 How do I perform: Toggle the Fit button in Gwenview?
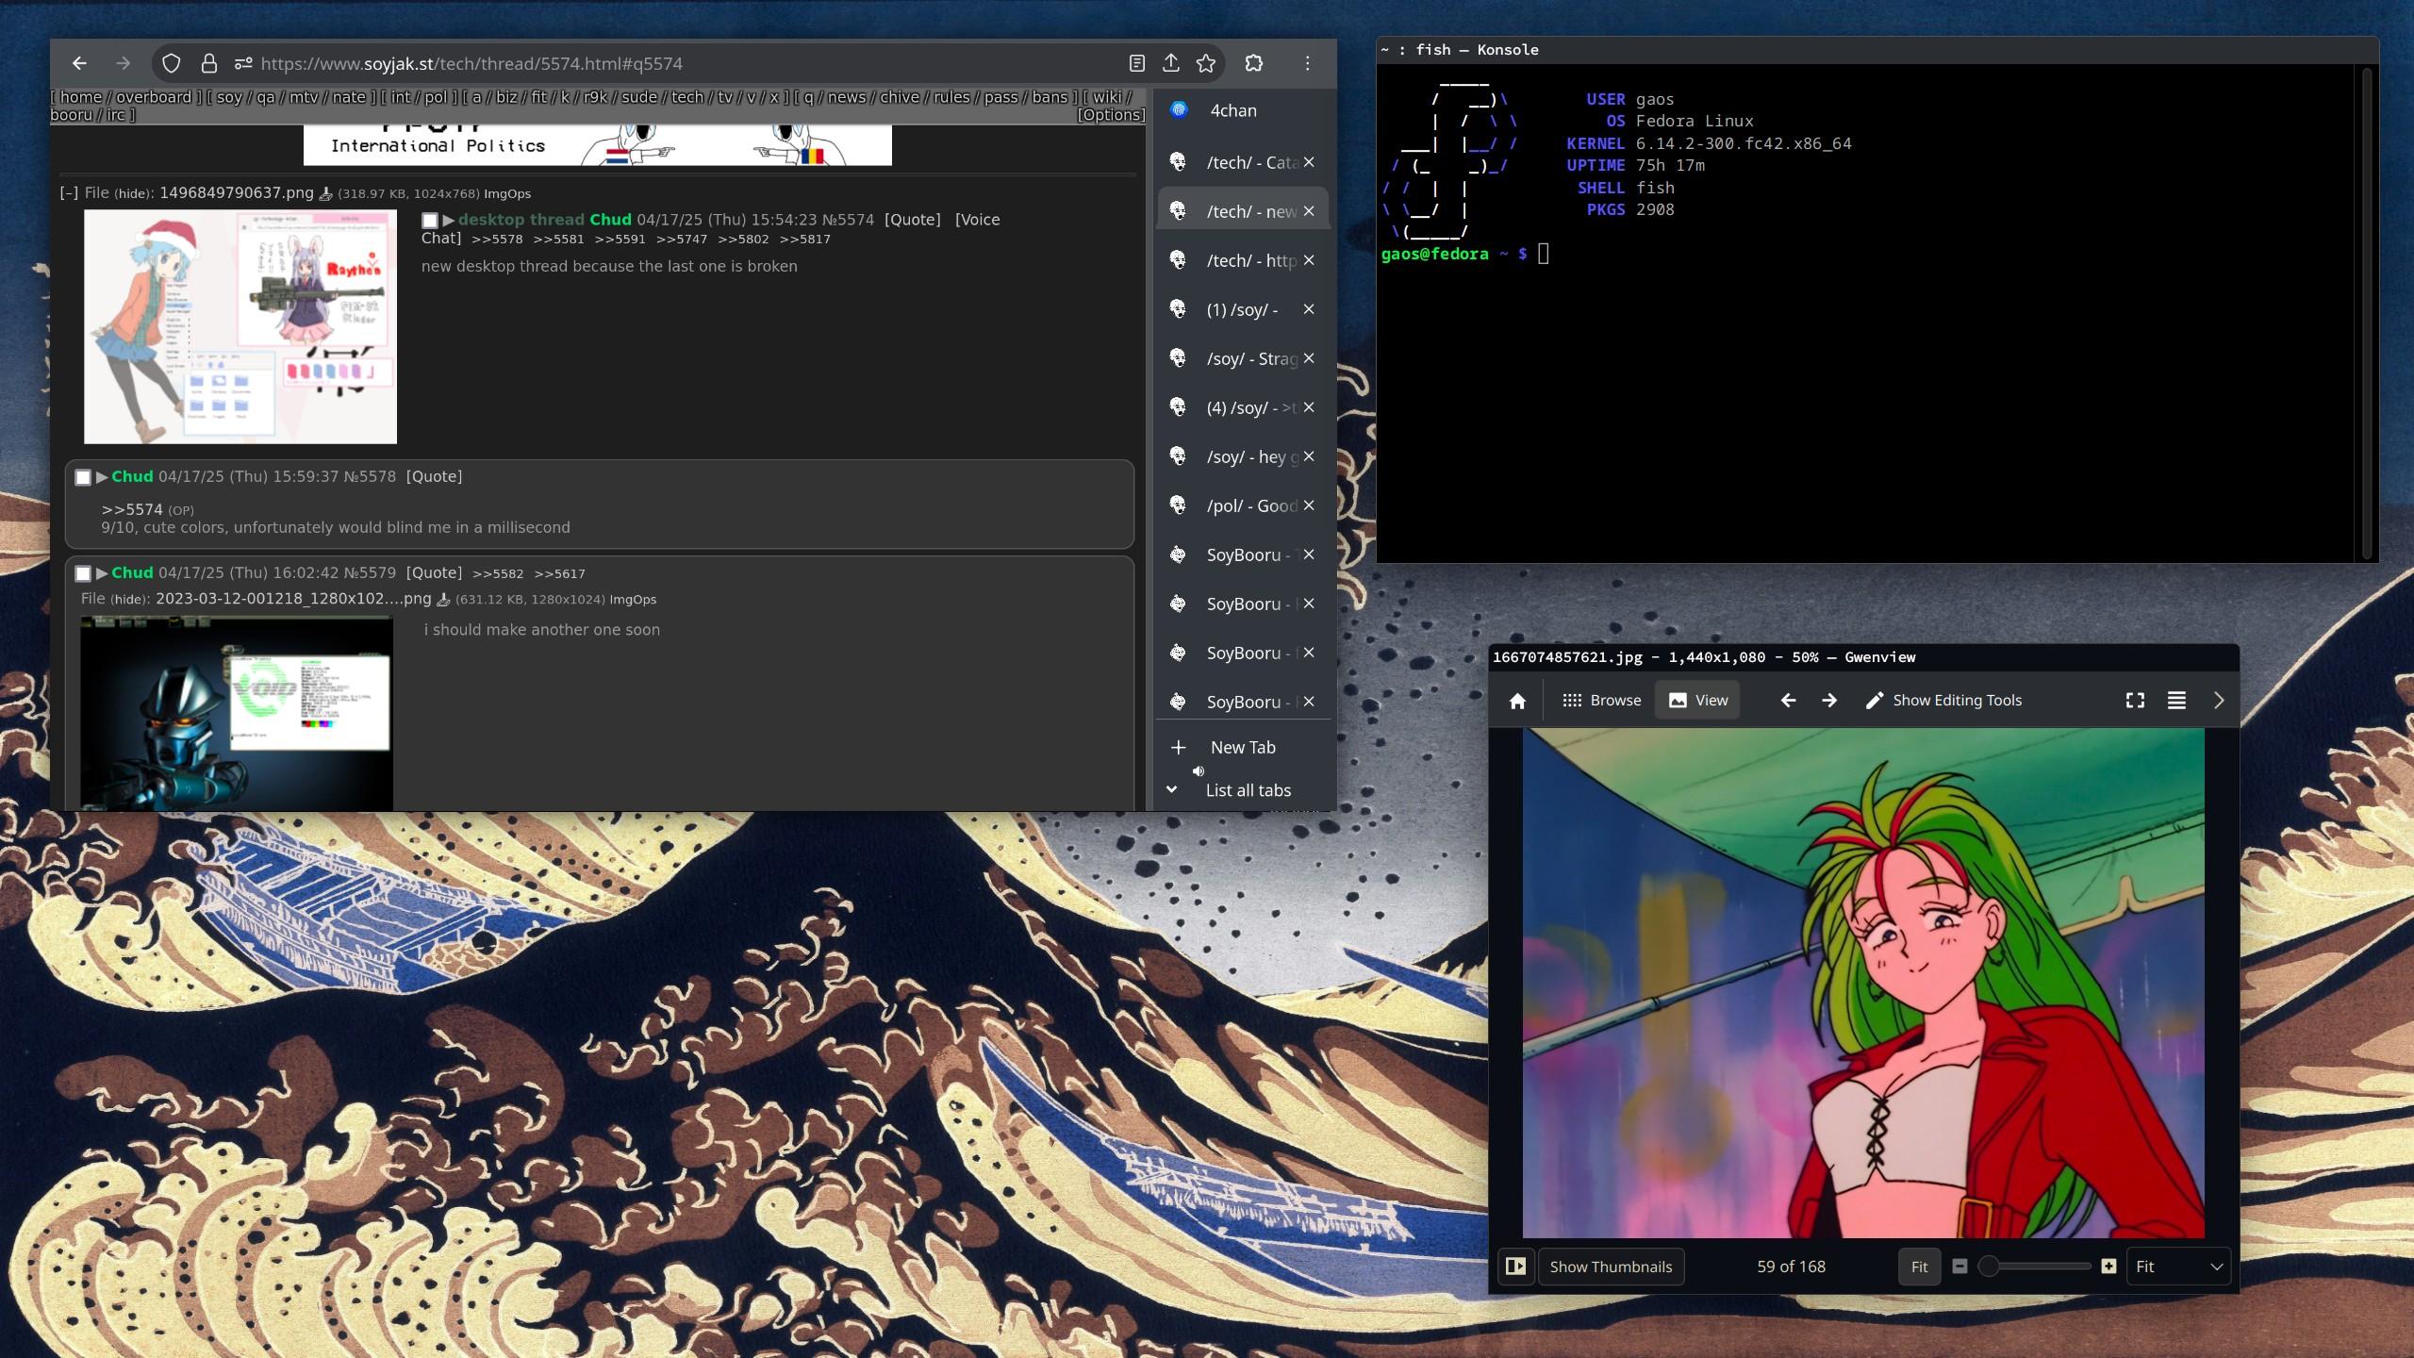pos(1919,1267)
